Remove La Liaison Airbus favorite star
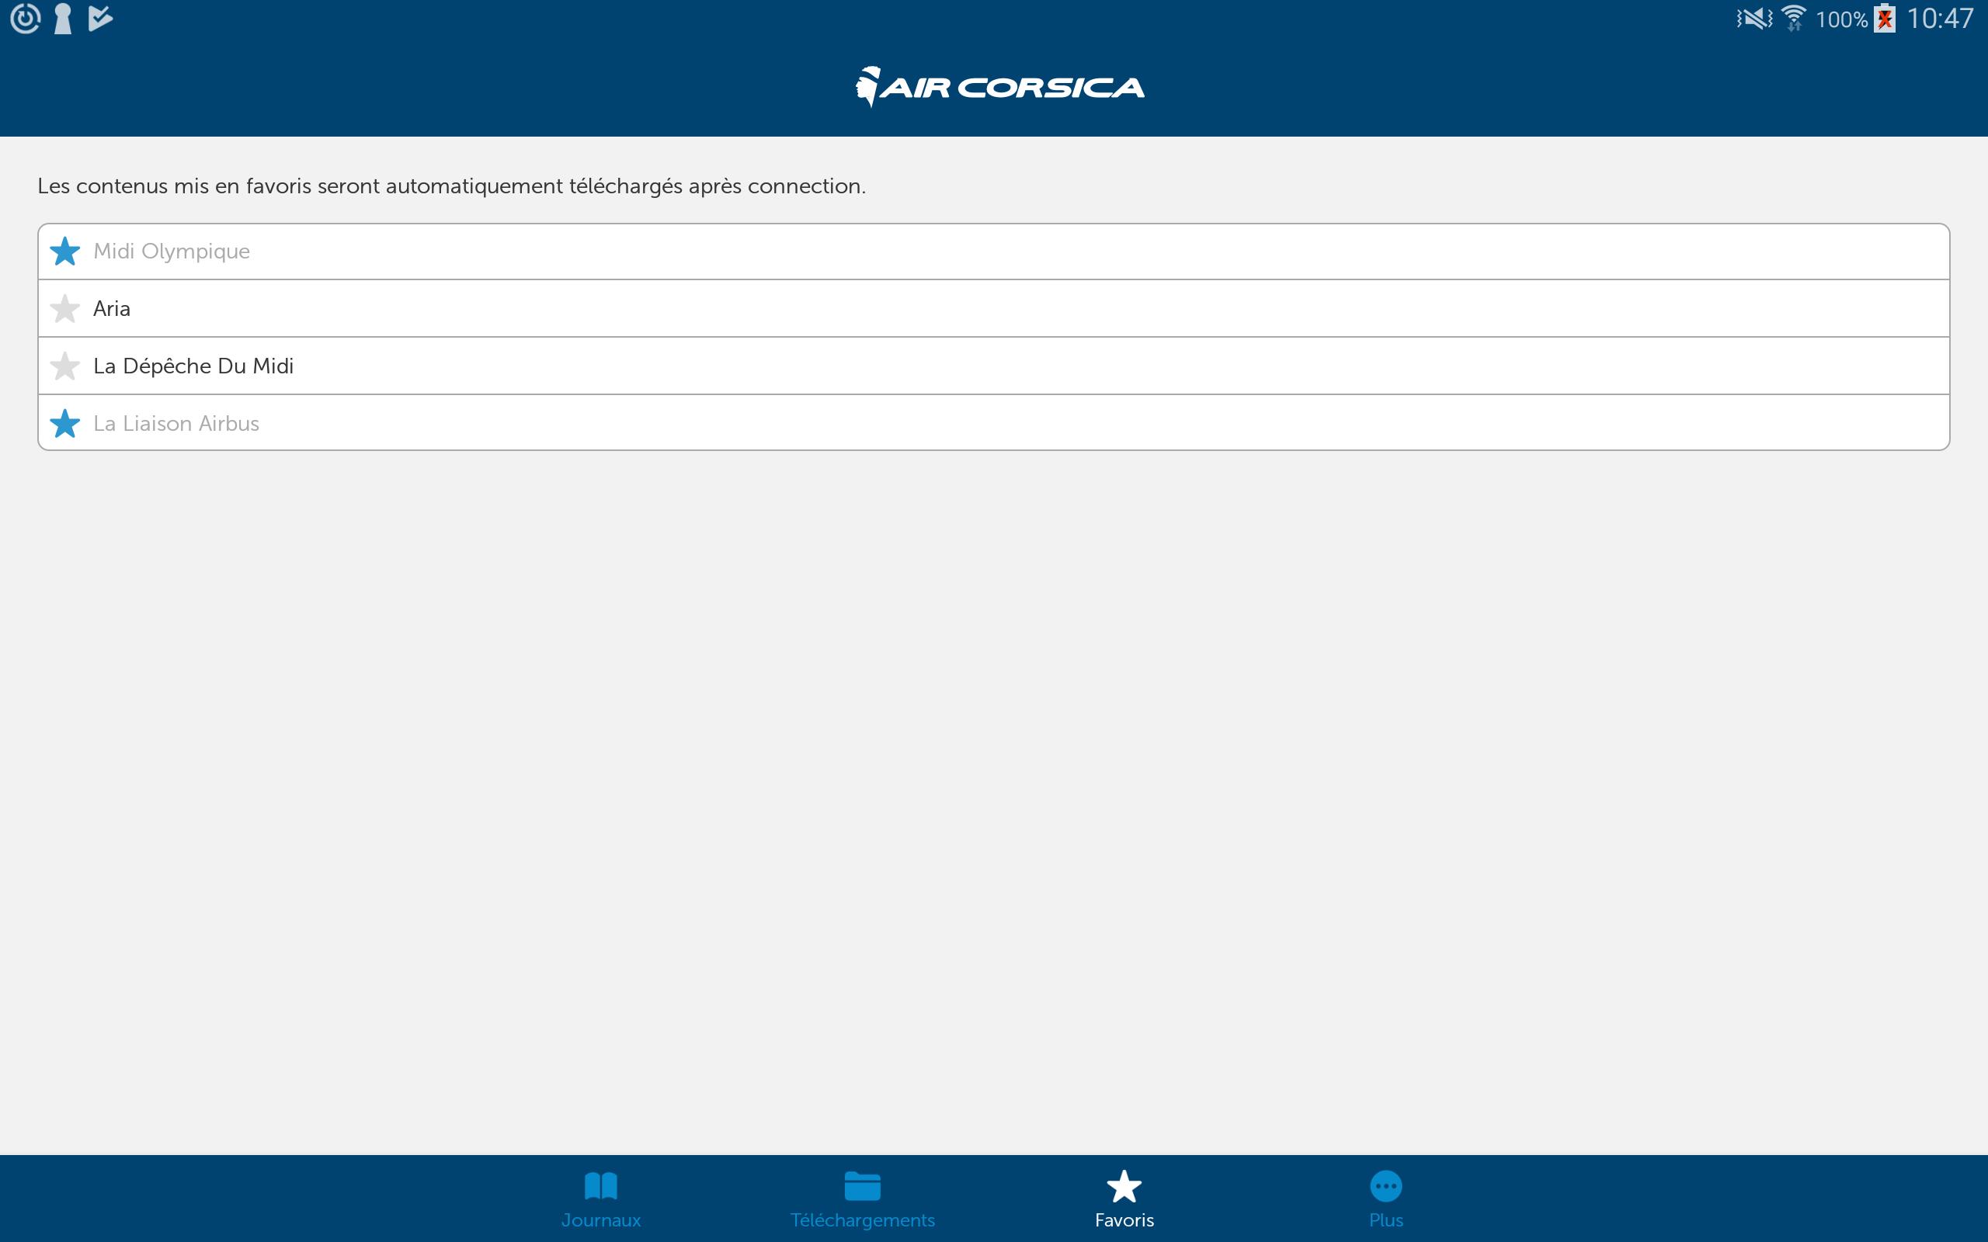Viewport: 1988px width, 1242px height. pos(65,424)
